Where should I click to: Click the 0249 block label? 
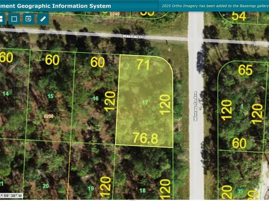[115, 14]
